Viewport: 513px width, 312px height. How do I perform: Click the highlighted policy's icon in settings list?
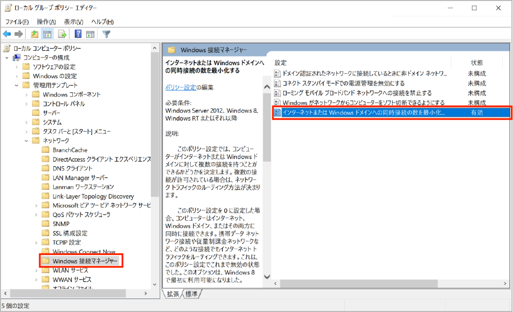pos(278,112)
